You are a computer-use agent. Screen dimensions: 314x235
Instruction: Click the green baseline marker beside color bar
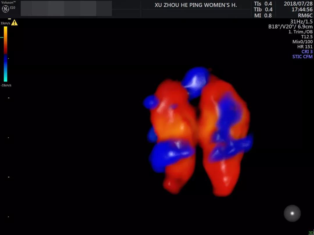coord(2,37)
